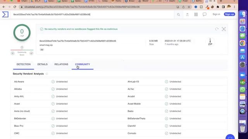Image resolution: width=248 pixels, height=139 pixels.
Task: Click the Alibaba vendor name
Action: (18, 89)
